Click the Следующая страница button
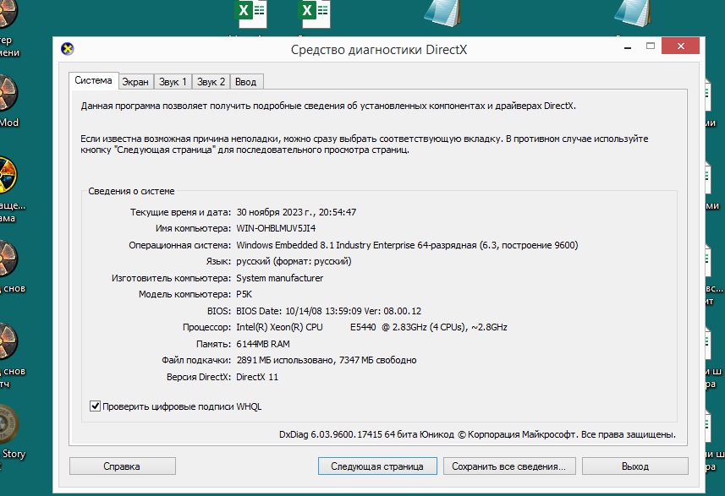The width and height of the screenshot is (725, 496). click(x=377, y=466)
